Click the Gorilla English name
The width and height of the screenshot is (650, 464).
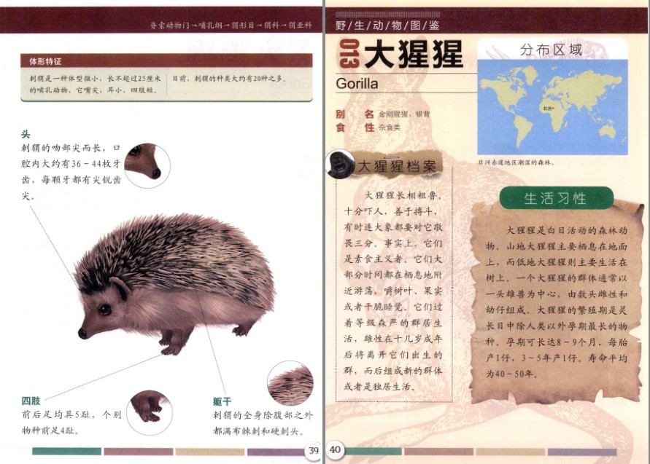(x=357, y=84)
